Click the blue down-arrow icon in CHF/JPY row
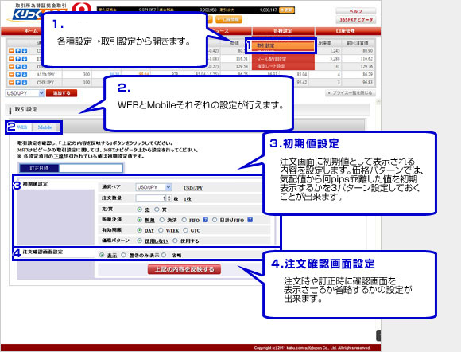Image resolution: width=461 pixels, height=352 pixels. pos(25,83)
